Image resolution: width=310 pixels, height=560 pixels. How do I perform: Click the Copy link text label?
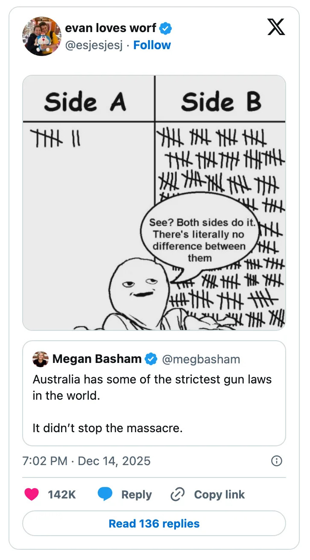[x=219, y=495]
